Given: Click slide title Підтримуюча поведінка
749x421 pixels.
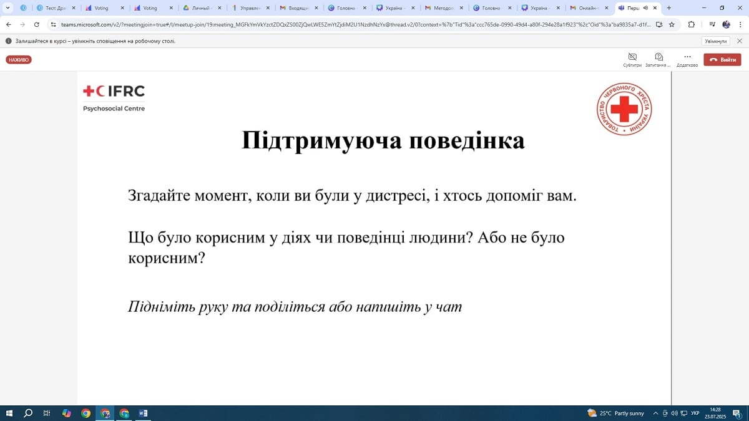Looking at the screenshot, I should tap(383, 140).
